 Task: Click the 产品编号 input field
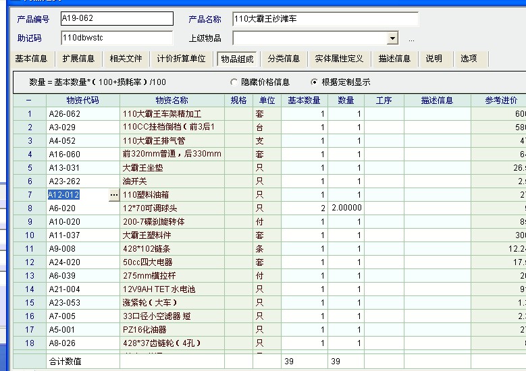[x=116, y=19]
